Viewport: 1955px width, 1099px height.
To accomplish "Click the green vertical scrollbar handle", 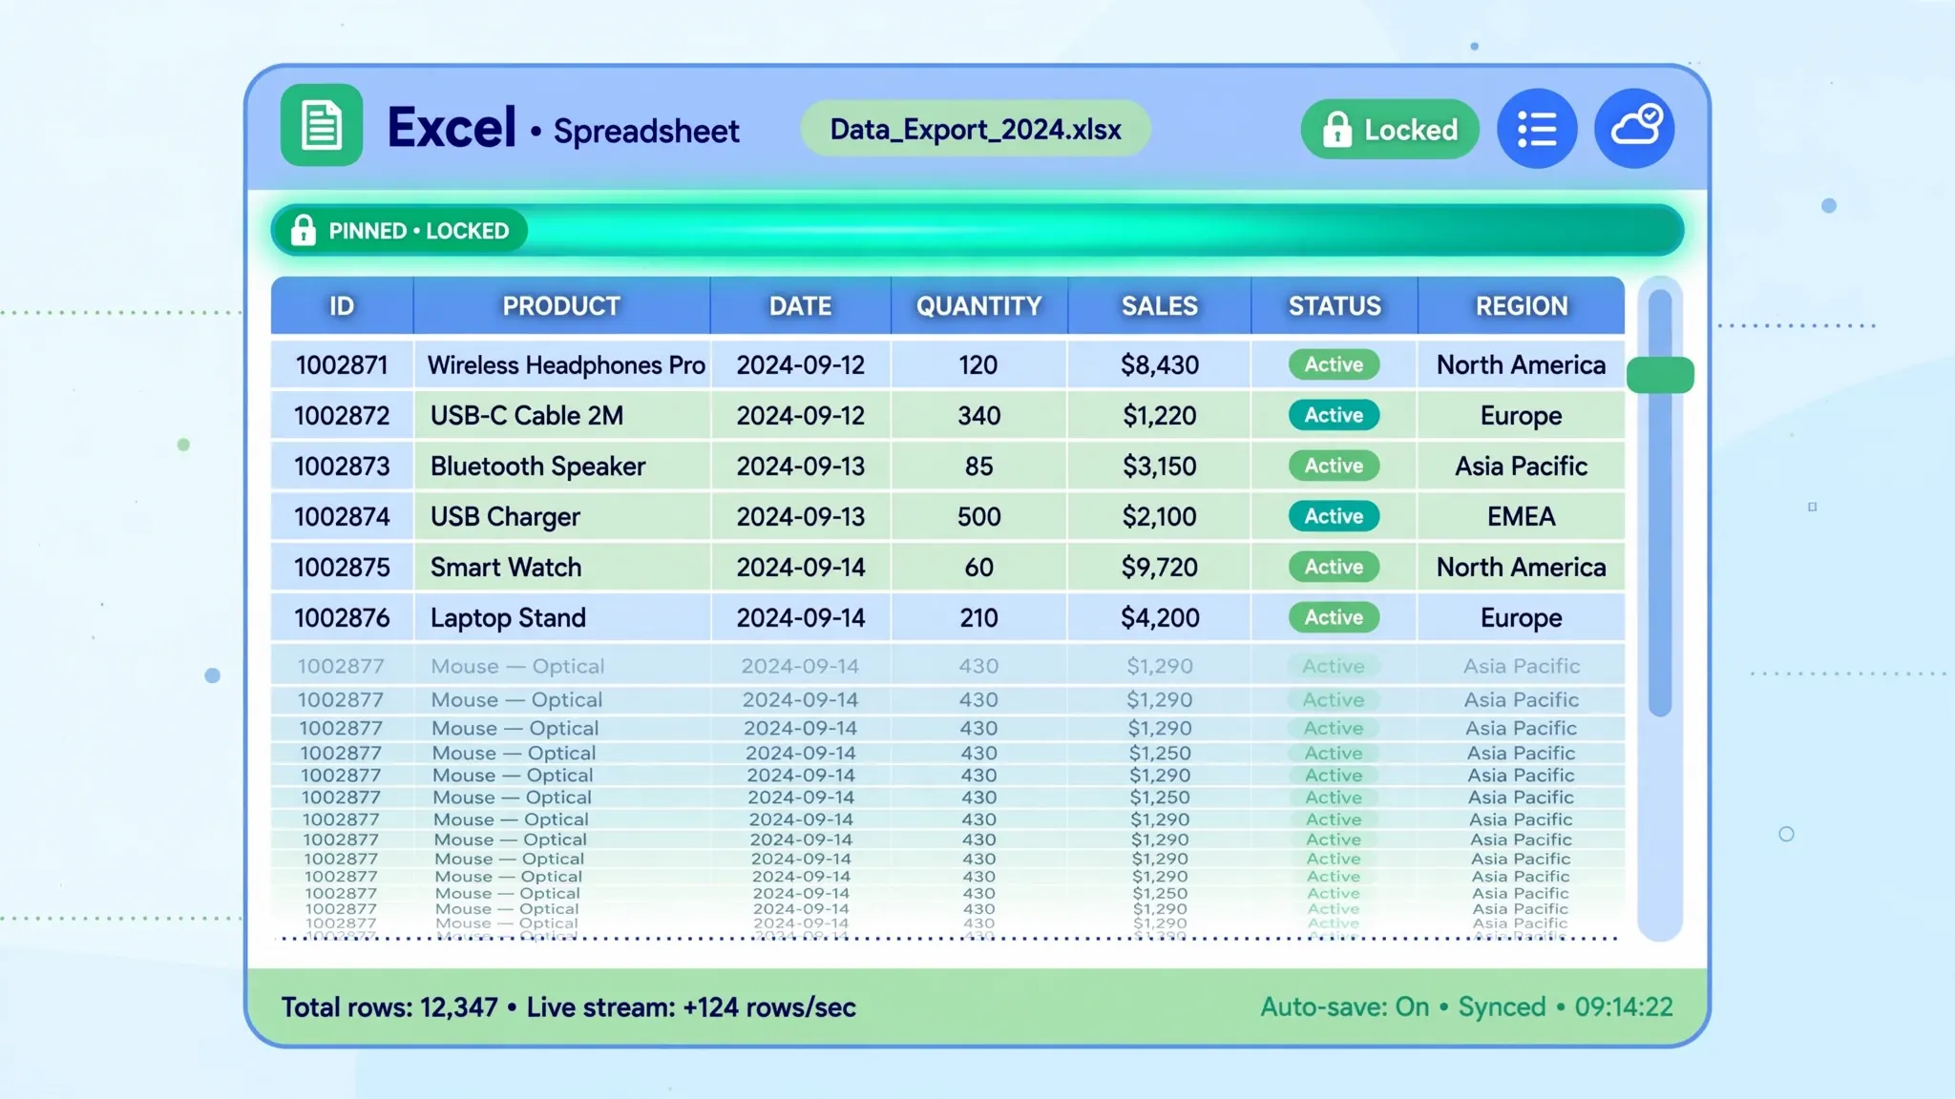I will coord(1660,375).
